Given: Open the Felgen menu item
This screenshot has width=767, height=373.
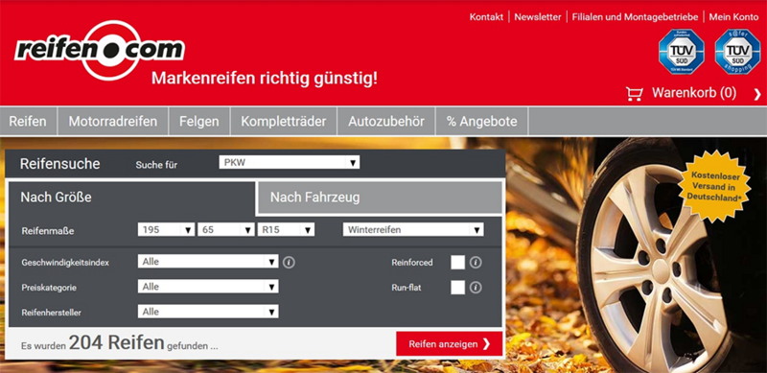Looking at the screenshot, I should click(199, 122).
